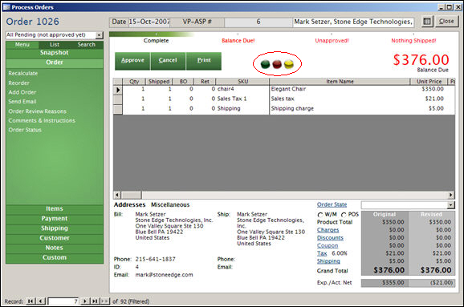Open the calendar icon beside Close
The width and height of the screenshot is (464, 307).
coord(427,22)
